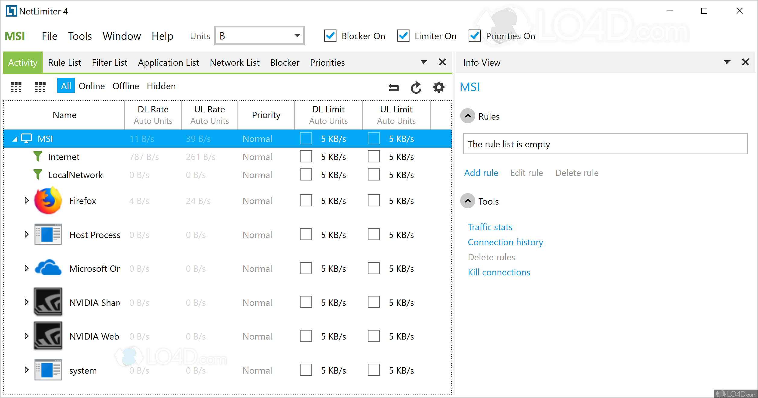Open the Units dropdown
Viewport: 758px width, 398px height.
tap(297, 36)
